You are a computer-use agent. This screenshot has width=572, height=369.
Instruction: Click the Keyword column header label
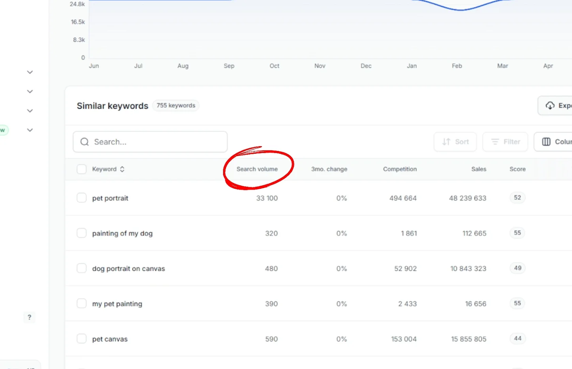click(x=104, y=169)
